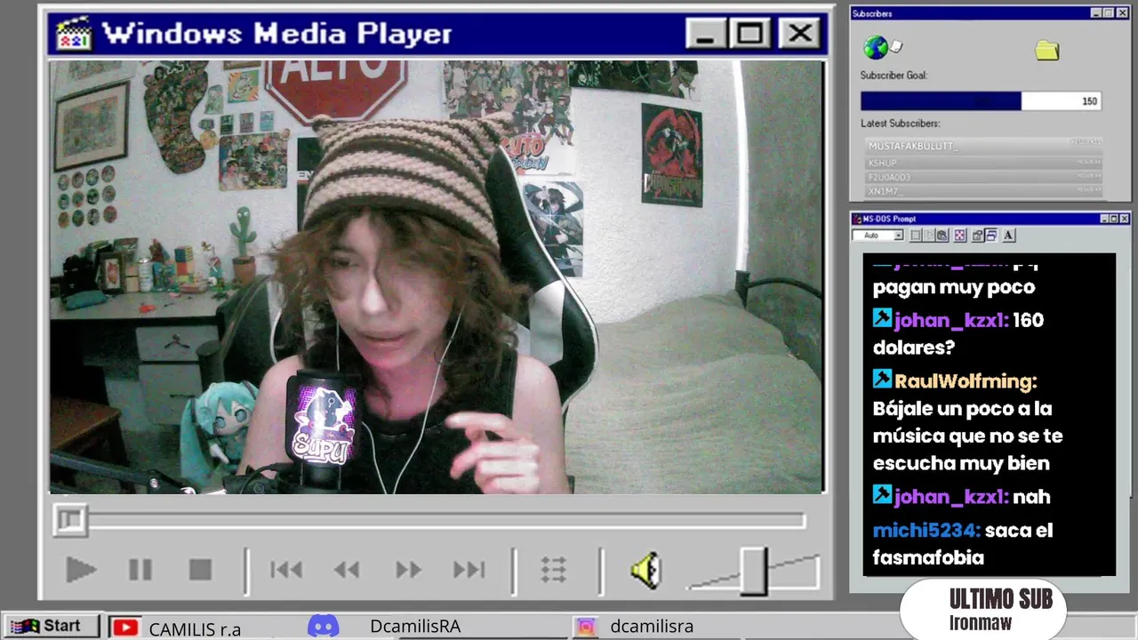Screen dimensions: 1138x640
Task: Select XN1M7_ in latest subscribers list
Action: pos(984,191)
